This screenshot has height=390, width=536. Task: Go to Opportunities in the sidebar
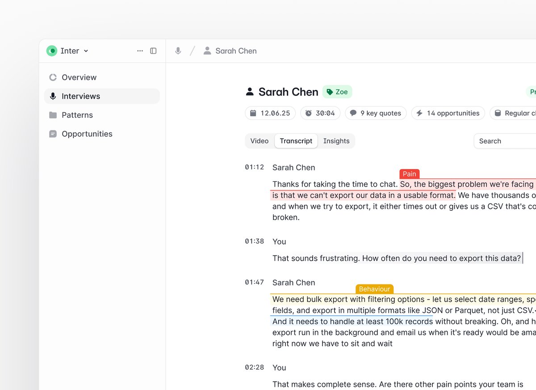pyautogui.click(x=102, y=134)
